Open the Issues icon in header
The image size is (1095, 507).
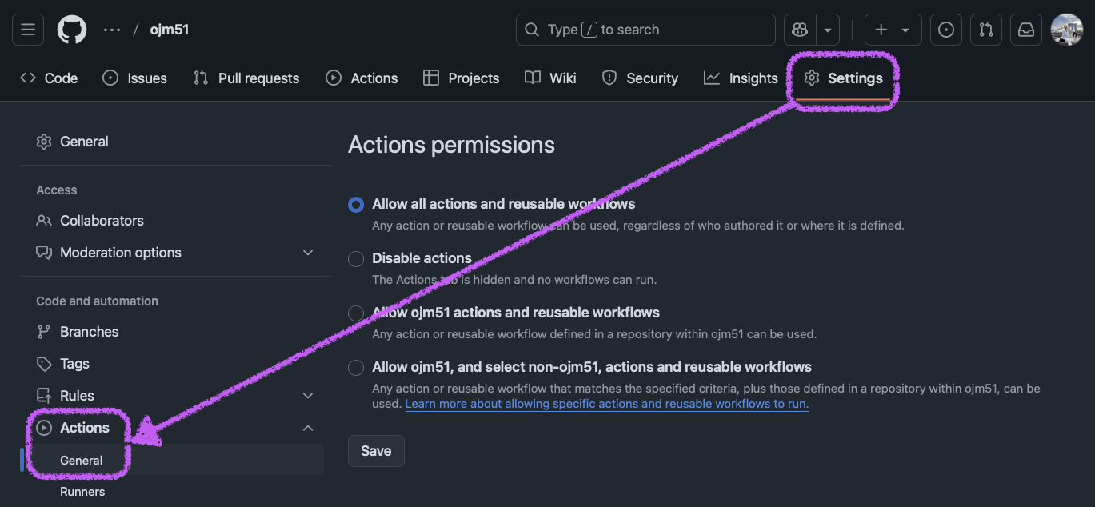946,30
